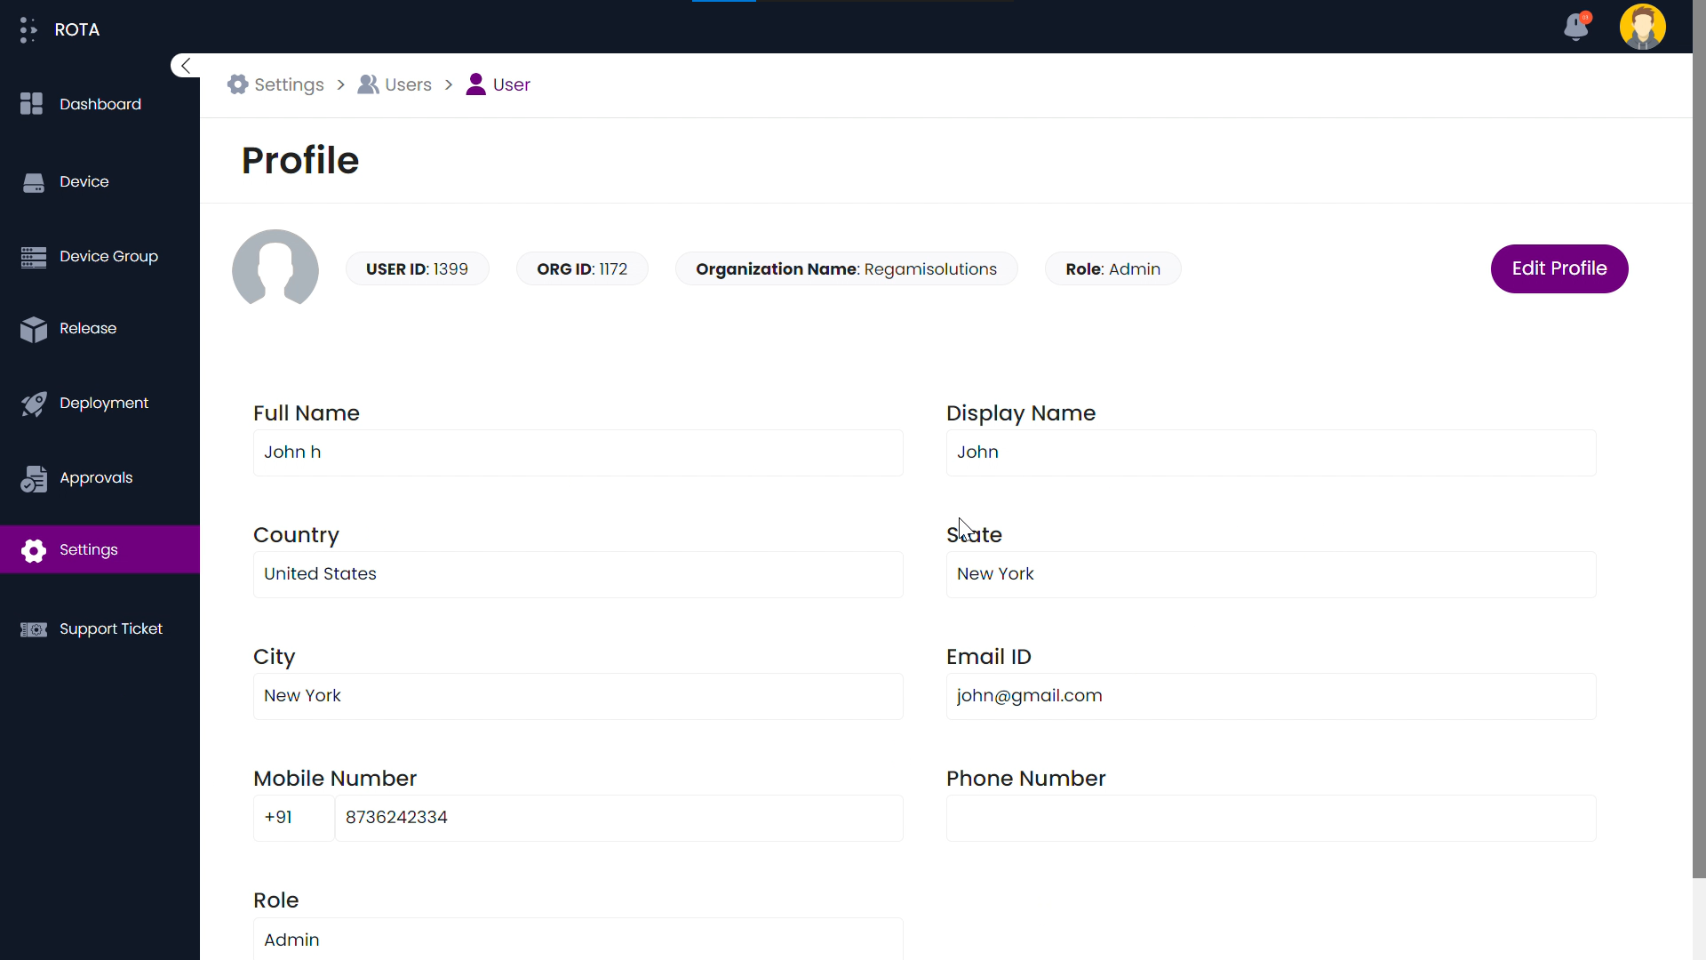The height and width of the screenshot is (960, 1706).
Task: Click the user profile avatar icon
Action: point(1643,26)
